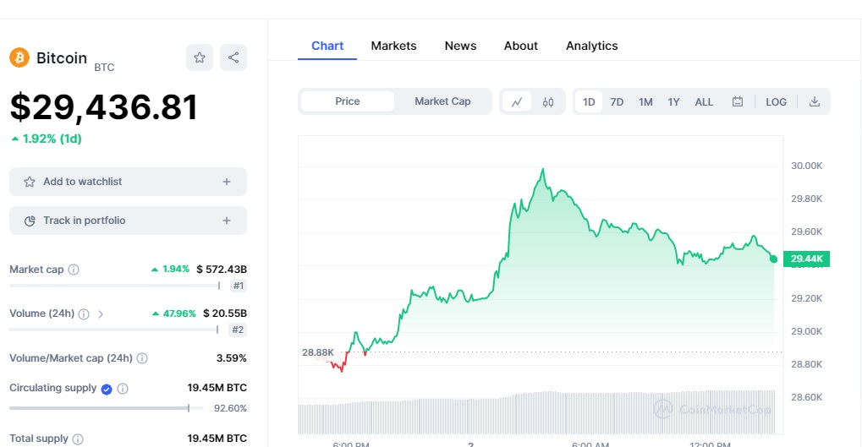Switch to line chart view icon

[517, 102]
